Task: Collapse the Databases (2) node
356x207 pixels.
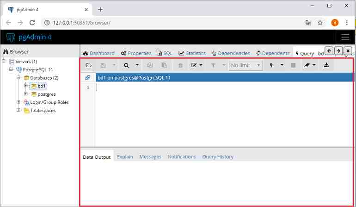Action: 18,77
